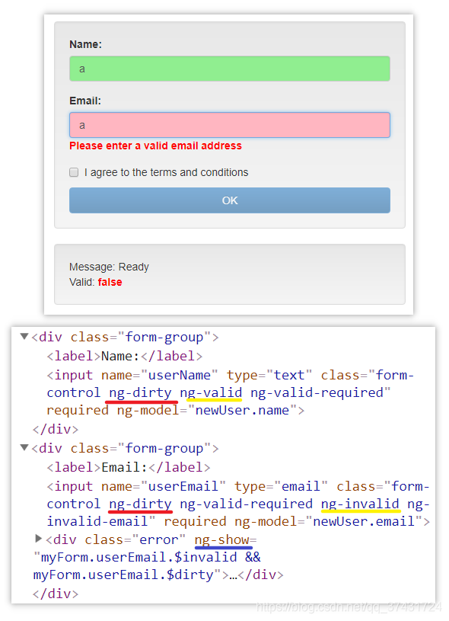Click the ng-valid class in userName input
The height and width of the screenshot is (621, 449).
[x=211, y=392]
